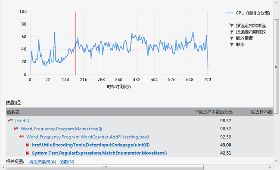Open Word_Frequency.Program.Main(string[]) function link
Viewport: 280px width, 170px height.
coord(61,129)
